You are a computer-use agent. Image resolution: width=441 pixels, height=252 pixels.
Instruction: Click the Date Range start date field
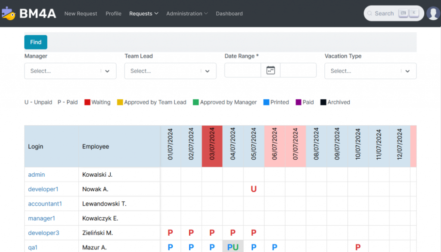tap(243, 70)
